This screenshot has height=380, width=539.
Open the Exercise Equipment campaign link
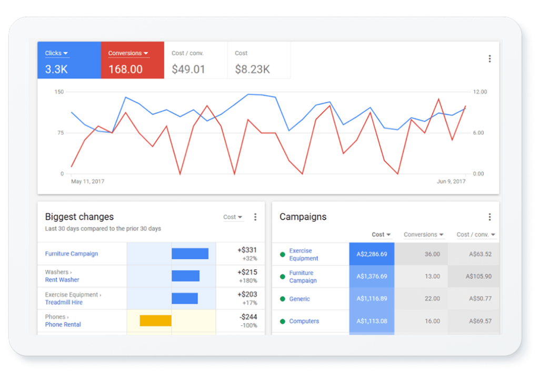click(x=304, y=255)
